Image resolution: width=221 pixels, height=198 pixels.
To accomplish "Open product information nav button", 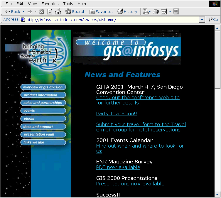I will pos(43,95).
